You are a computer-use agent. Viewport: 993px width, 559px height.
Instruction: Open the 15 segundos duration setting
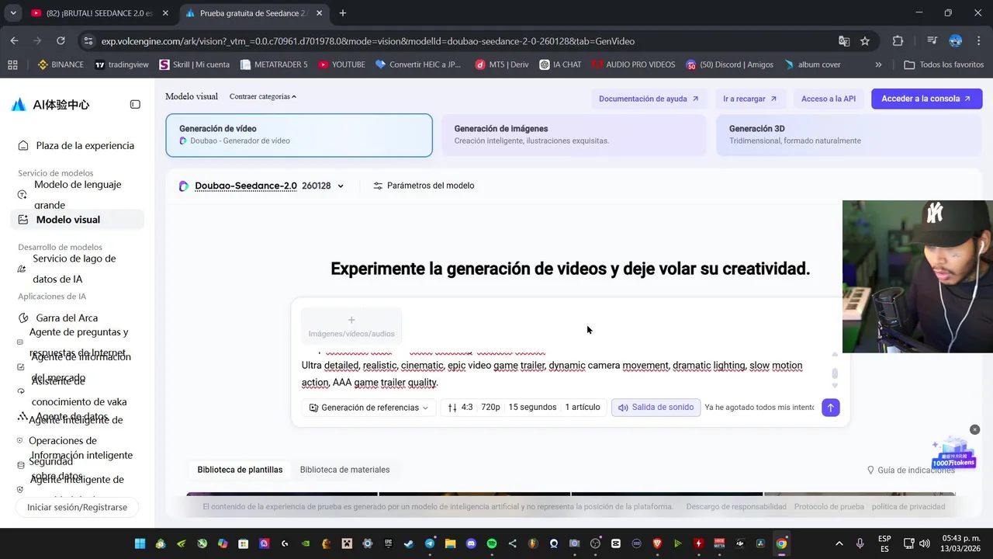pyautogui.click(x=532, y=408)
